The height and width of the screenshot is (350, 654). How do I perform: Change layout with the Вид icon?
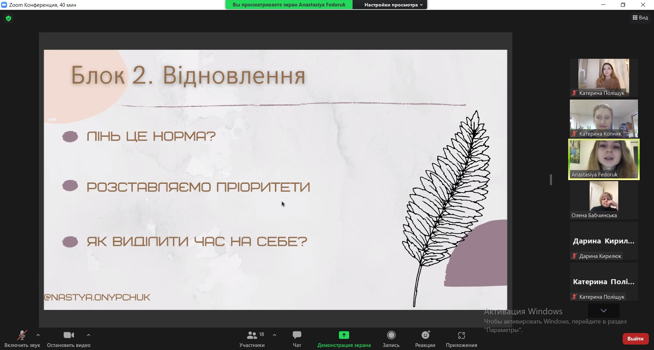coord(640,18)
